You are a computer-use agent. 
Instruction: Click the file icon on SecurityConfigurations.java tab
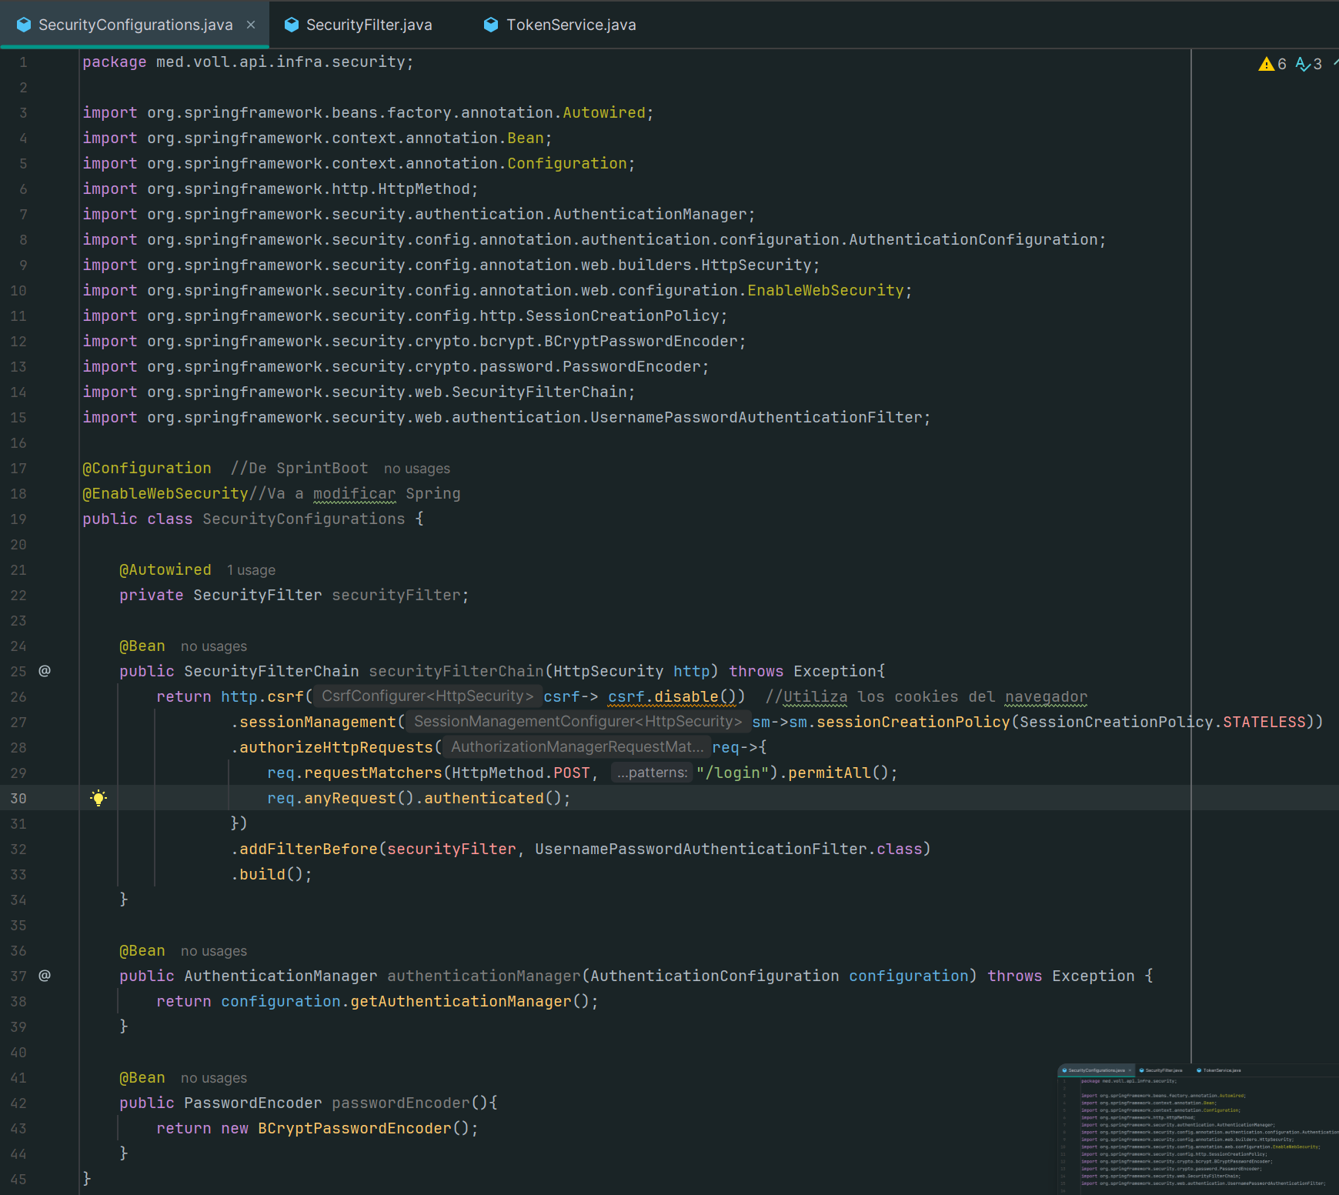(24, 25)
